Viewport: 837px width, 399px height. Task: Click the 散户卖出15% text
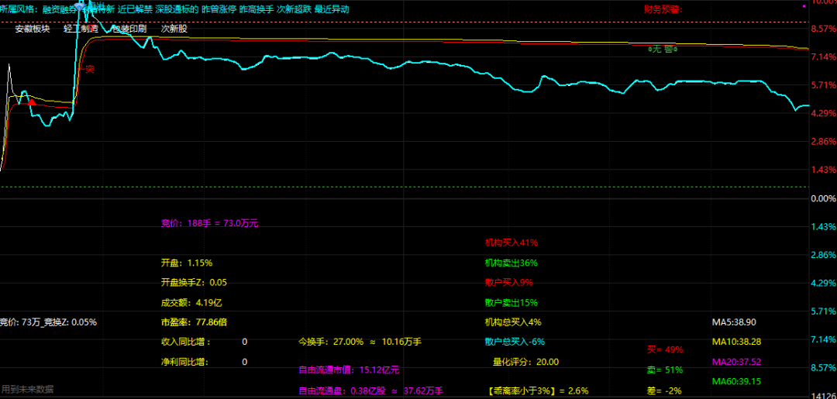pyautogui.click(x=511, y=302)
